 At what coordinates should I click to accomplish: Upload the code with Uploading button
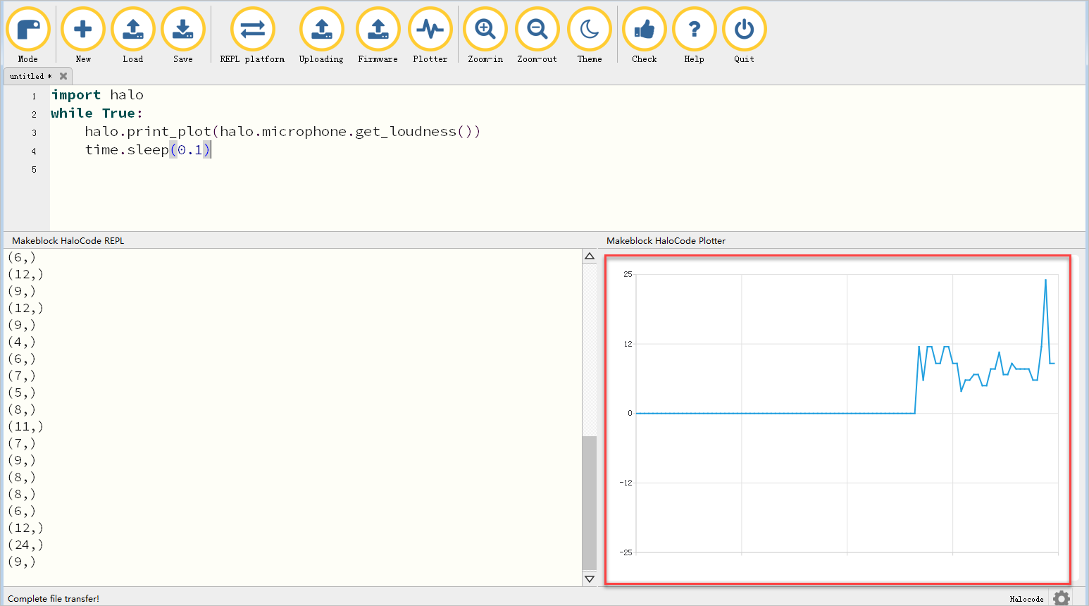pos(321,30)
